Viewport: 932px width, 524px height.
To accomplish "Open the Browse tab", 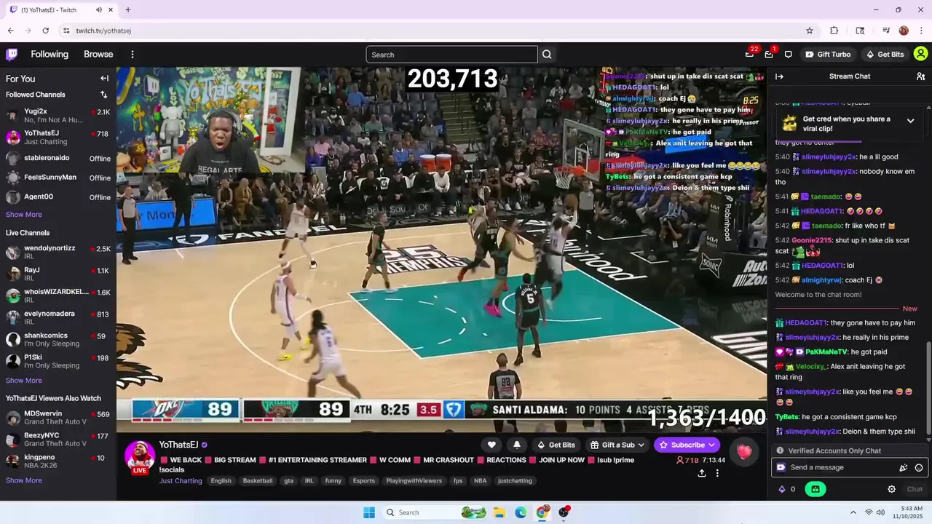I will 98,55.
